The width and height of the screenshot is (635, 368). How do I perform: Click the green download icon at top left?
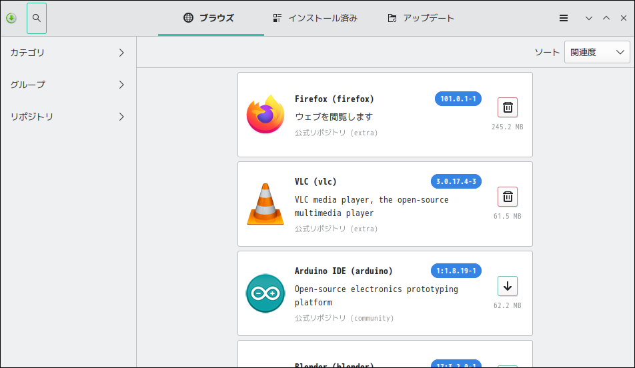point(11,18)
